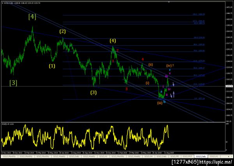This screenshot has height=166, width=234.
Task: Click the 50.0 Fibonacci level label
Action: tap(199, 68)
